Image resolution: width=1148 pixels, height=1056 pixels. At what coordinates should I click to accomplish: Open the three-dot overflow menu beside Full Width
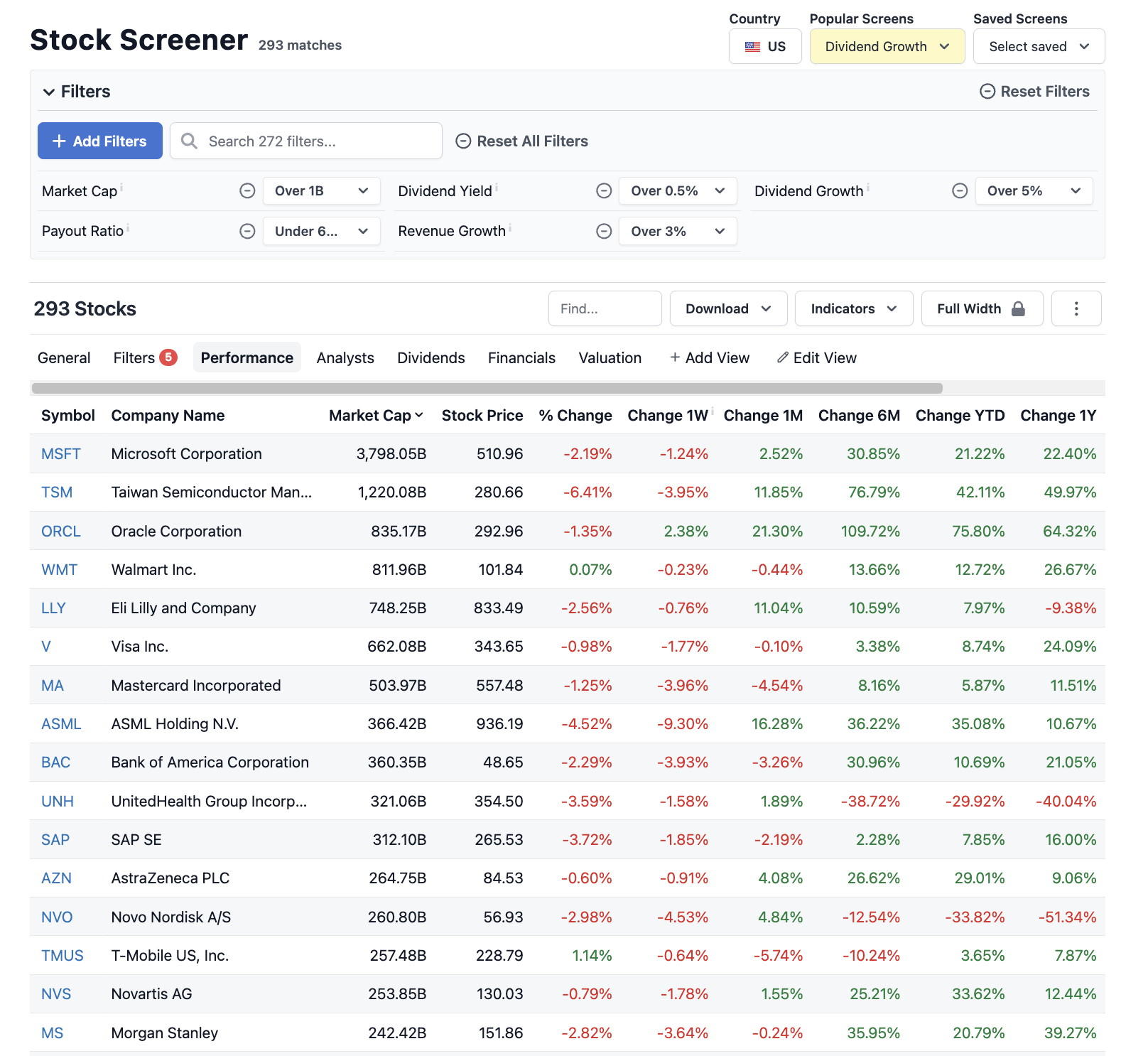[x=1076, y=308]
